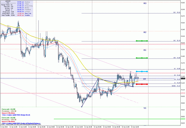Click the Seattle session time row

24,15
